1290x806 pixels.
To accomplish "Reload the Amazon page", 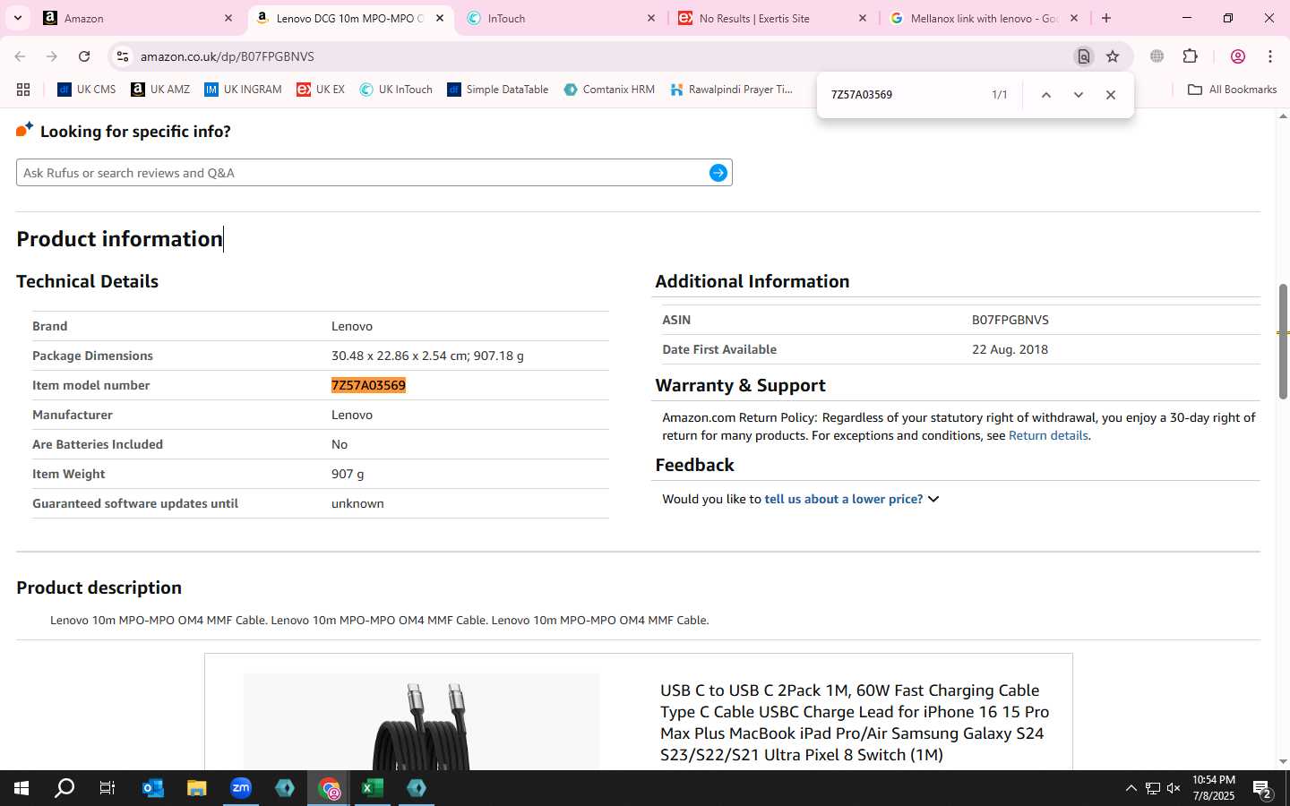I will pyautogui.click(x=84, y=56).
